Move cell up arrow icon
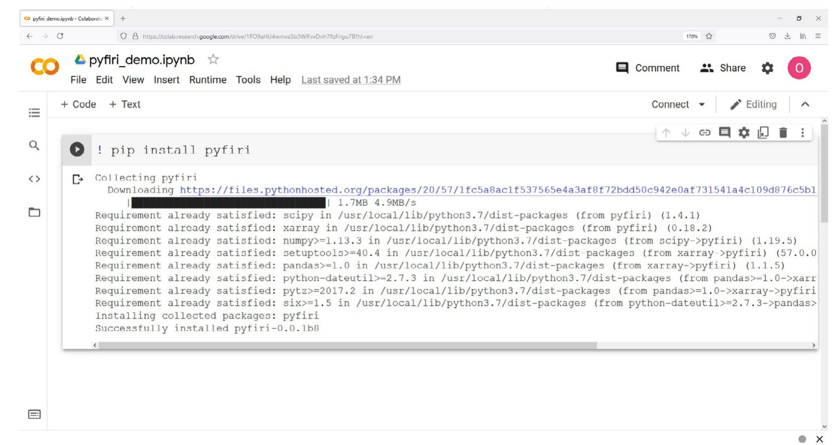This screenshot has width=834, height=445. coord(666,133)
